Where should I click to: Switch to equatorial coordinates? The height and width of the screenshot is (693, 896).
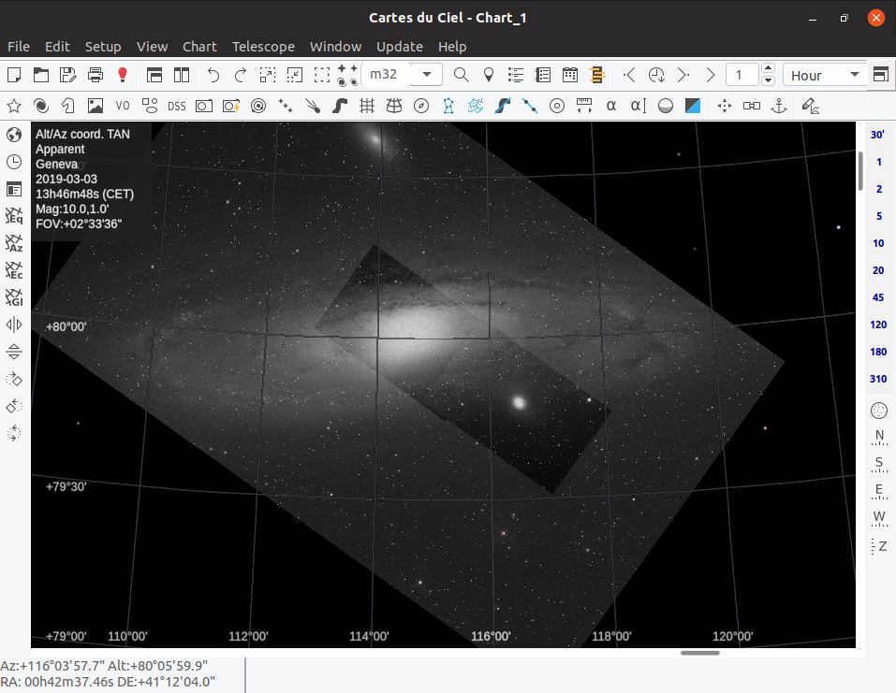point(14,216)
